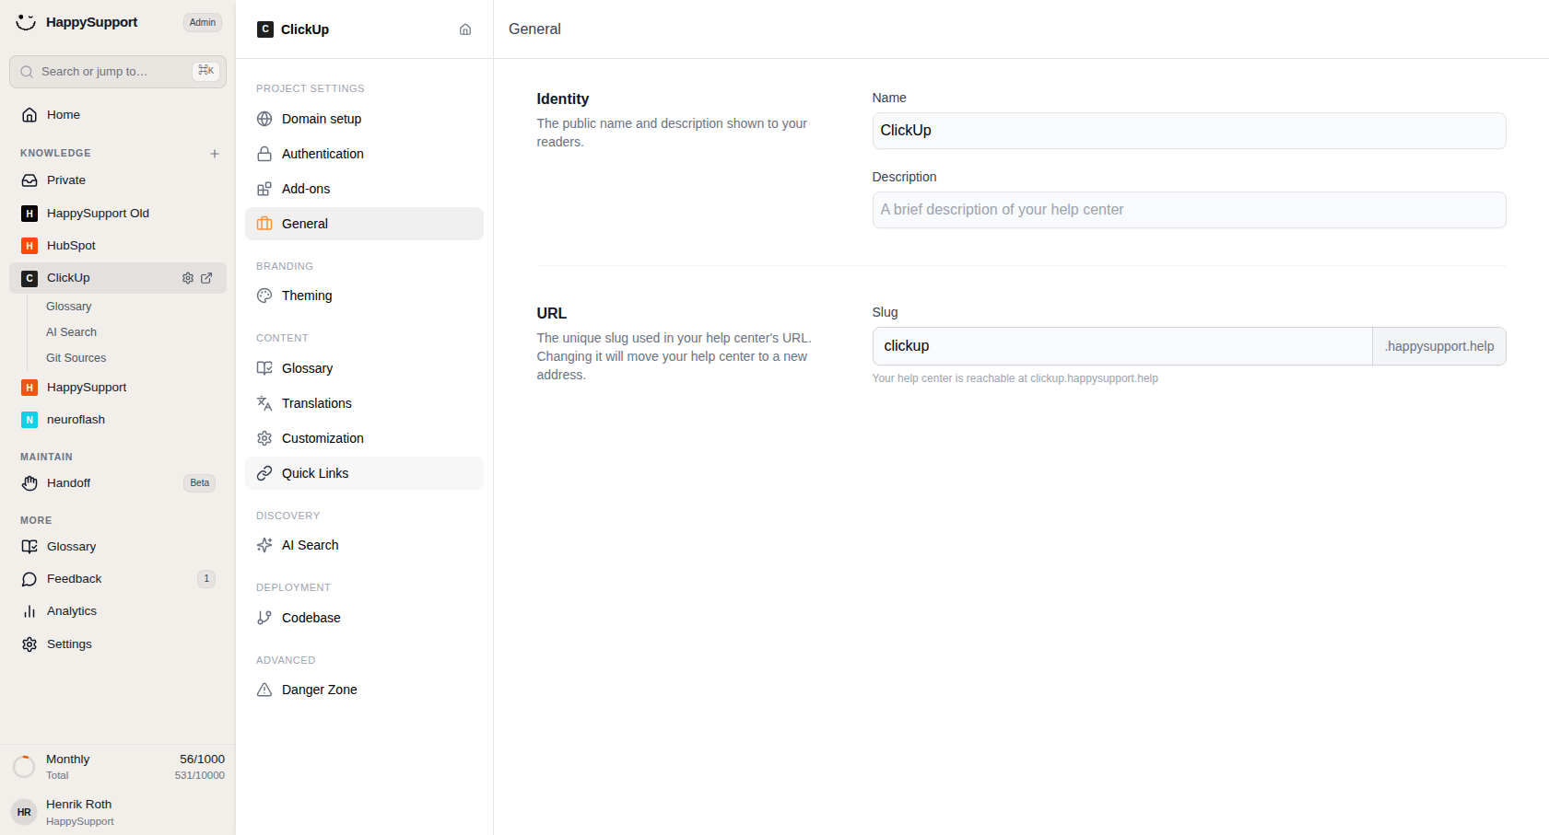Click the HappySupport Old project icon

29,214
